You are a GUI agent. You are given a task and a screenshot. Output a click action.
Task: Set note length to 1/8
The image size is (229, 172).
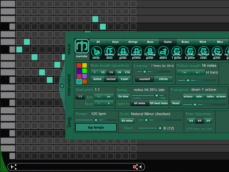(119, 72)
